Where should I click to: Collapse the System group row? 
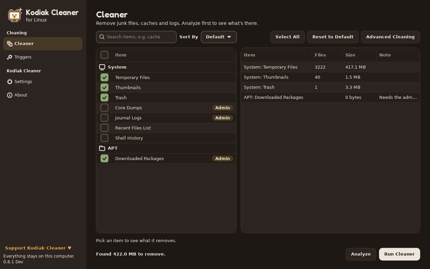166,67
